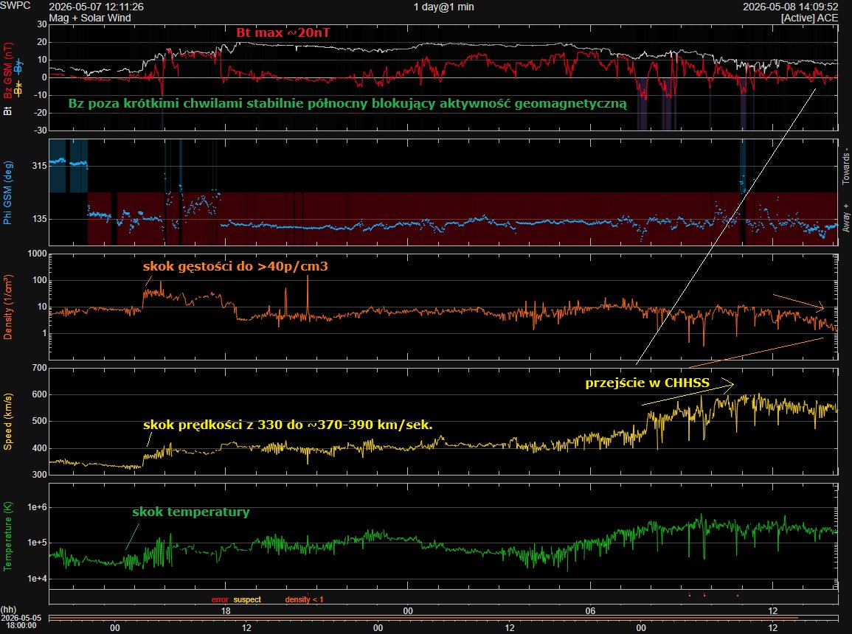The height and width of the screenshot is (634, 852).
Task: Click the 1000 tick on the density axis
Action: pyautogui.click(x=38, y=254)
